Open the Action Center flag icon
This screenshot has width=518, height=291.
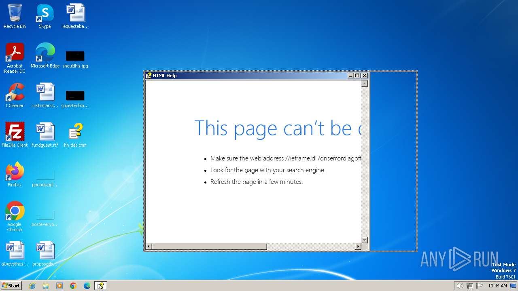click(480, 286)
